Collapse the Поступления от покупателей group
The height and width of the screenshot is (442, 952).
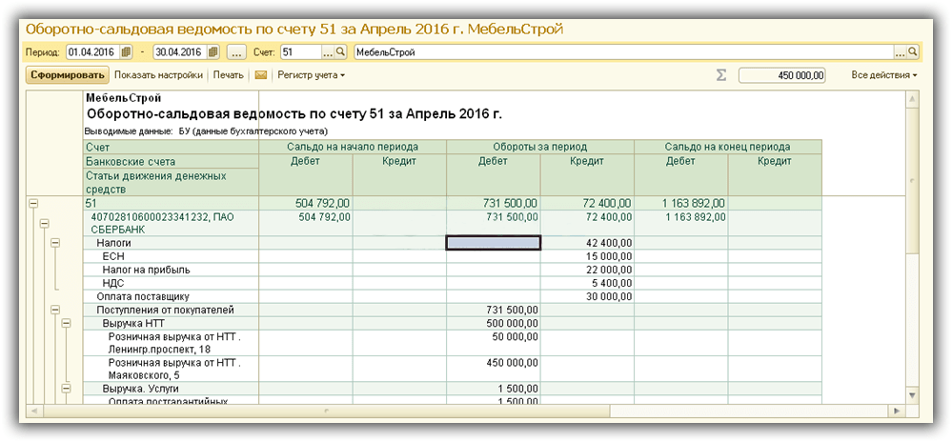54,310
